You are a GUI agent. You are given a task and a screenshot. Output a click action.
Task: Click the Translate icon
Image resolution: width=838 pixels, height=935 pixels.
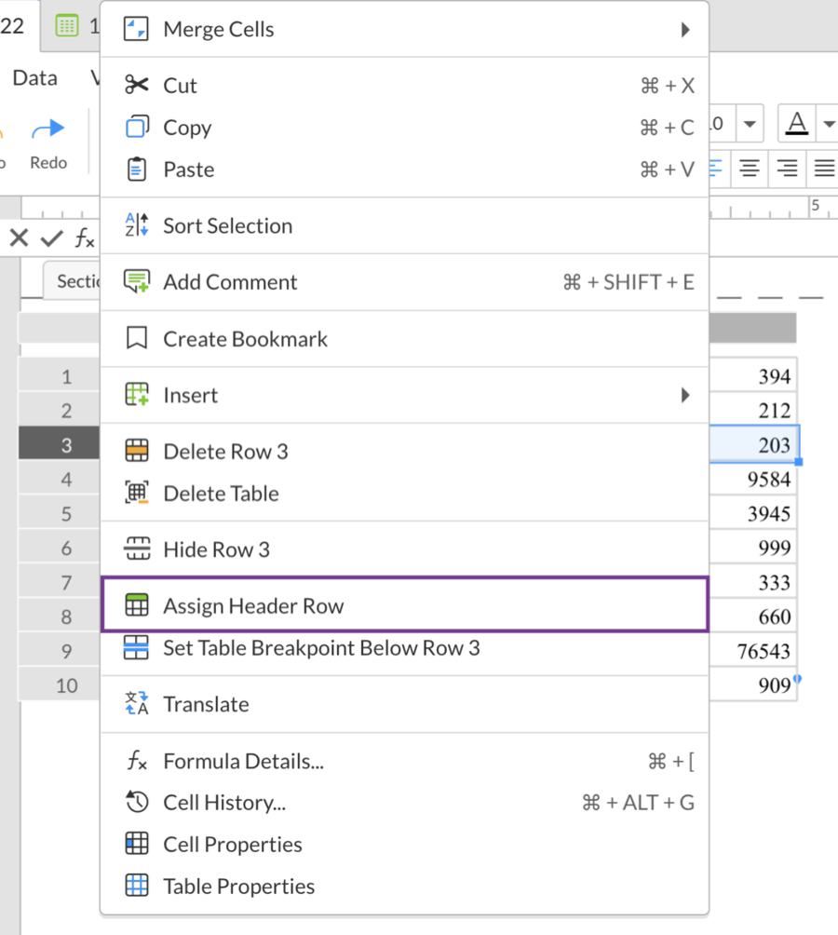[137, 704]
